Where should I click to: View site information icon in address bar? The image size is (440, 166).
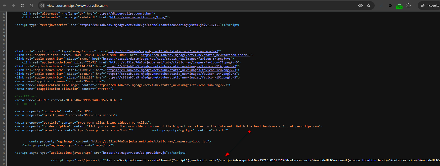[x=42, y=6]
